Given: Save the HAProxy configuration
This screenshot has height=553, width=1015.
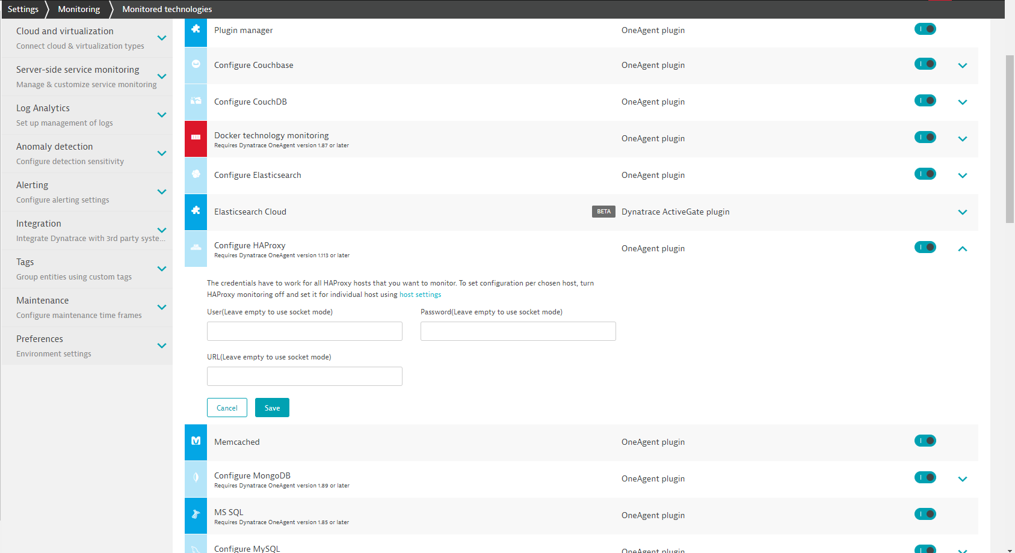Looking at the screenshot, I should point(272,408).
